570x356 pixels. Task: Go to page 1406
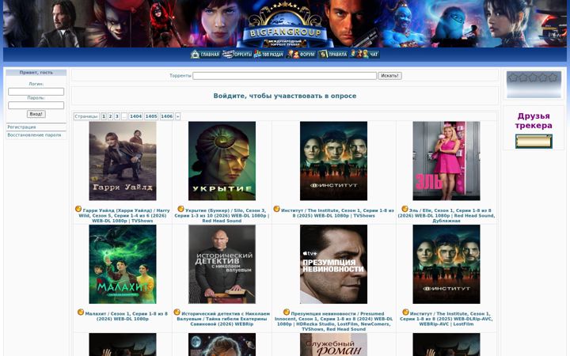pyautogui.click(x=166, y=116)
